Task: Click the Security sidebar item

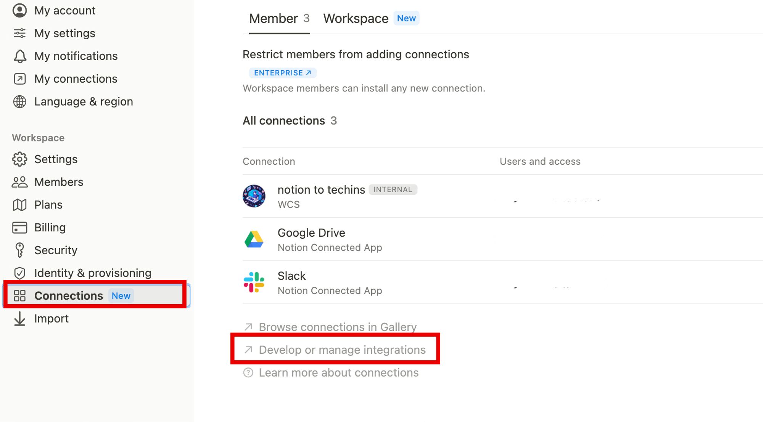Action: tap(56, 250)
